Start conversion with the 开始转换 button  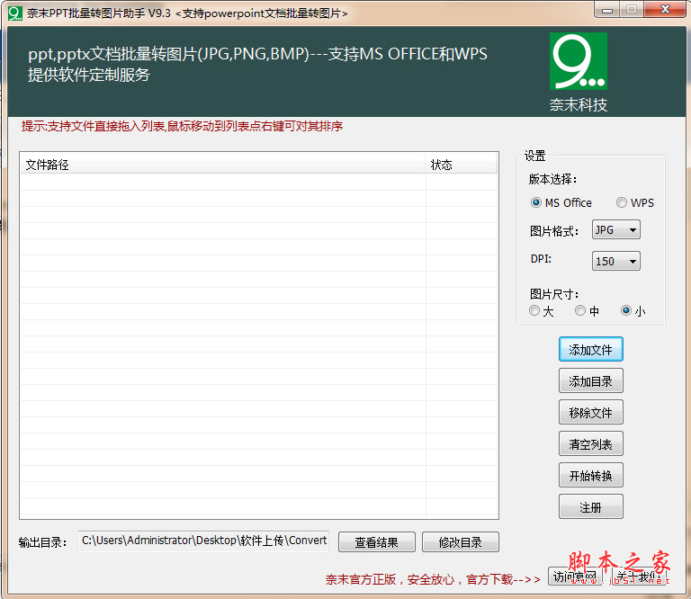pyautogui.click(x=590, y=475)
